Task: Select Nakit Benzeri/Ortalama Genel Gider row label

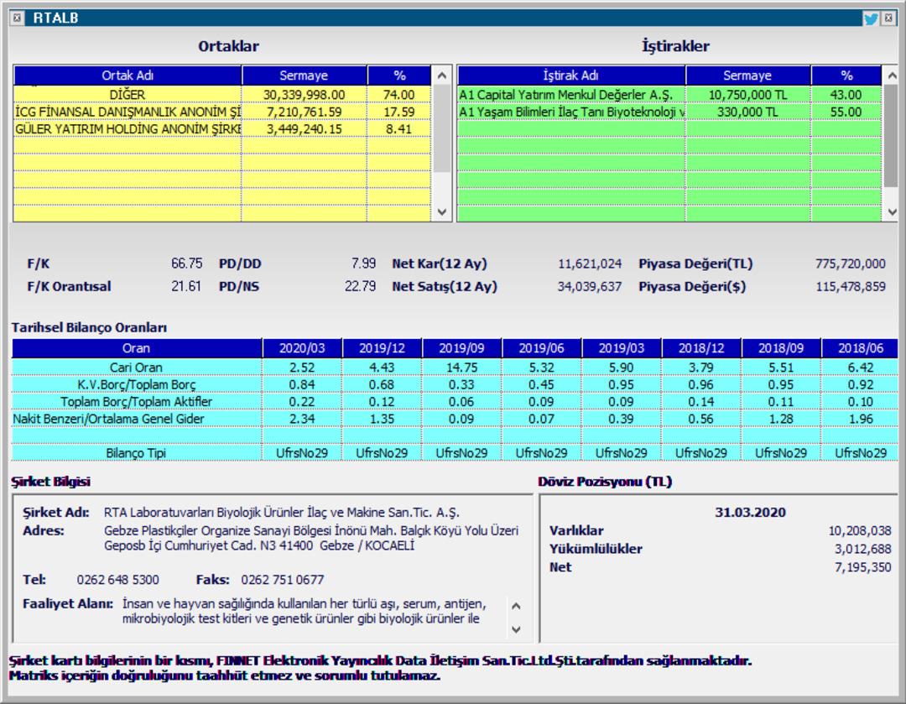Action: pyautogui.click(x=137, y=419)
